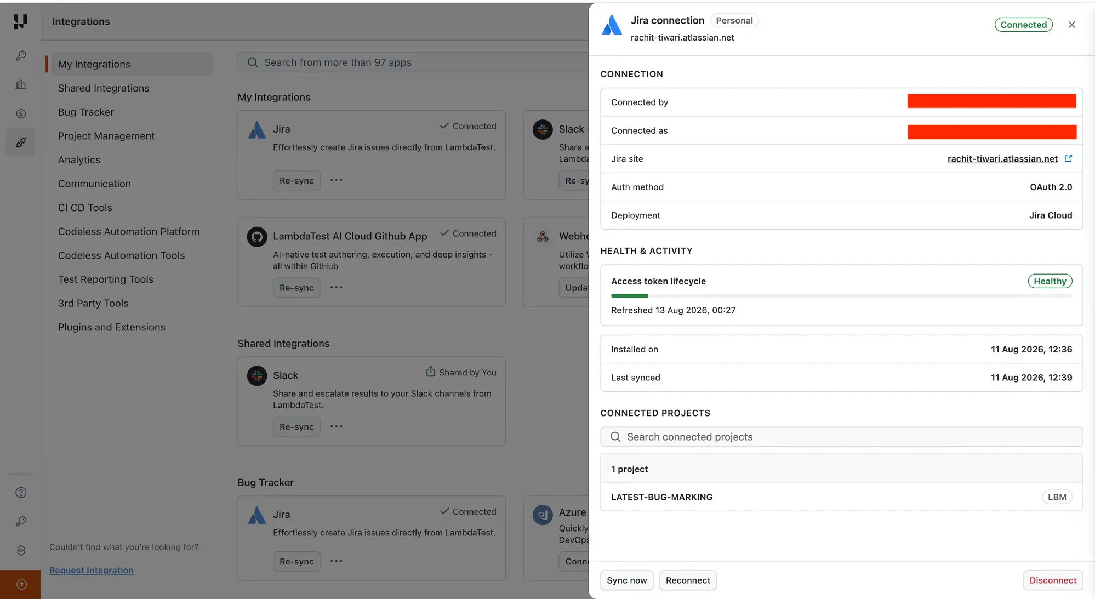Close the Jira connection panel
Image resolution: width=1095 pixels, height=599 pixels.
[1071, 25]
